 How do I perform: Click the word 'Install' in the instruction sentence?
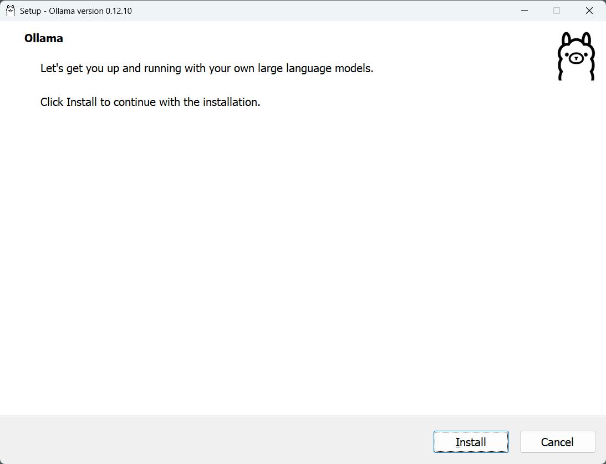coord(82,102)
